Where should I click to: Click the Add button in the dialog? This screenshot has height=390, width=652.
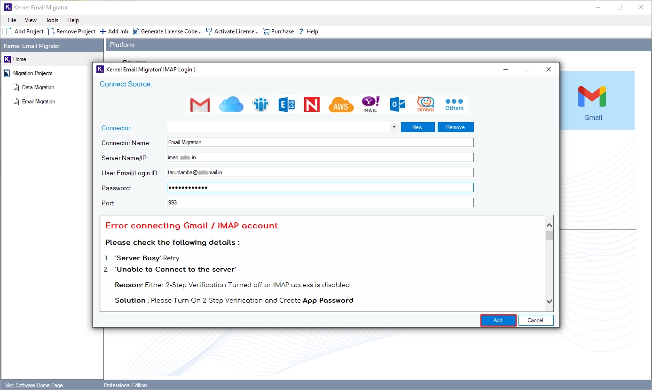pyautogui.click(x=498, y=320)
